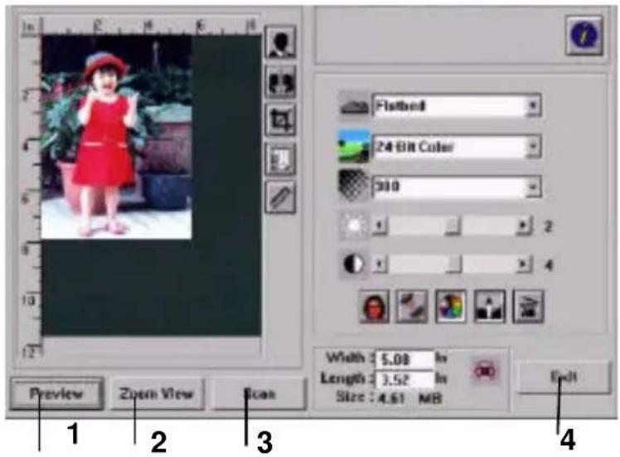Open the information icon at top right
The height and width of the screenshot is (457, 620).
point(584,35)
